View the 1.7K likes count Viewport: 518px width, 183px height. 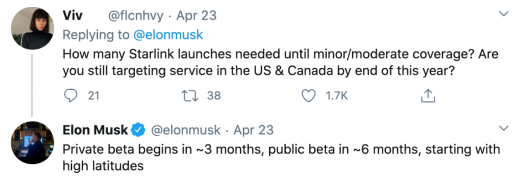point(337,96)
